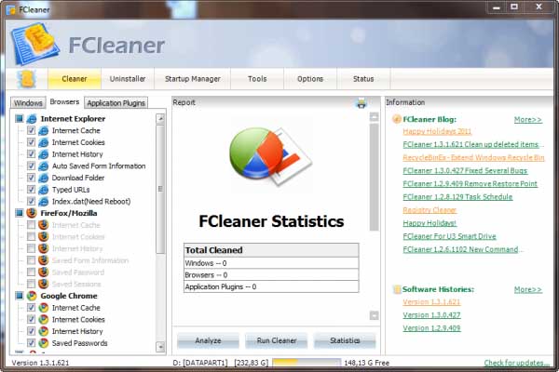Viewport: 559px width, 372px height.
Task: Open the Check for updates link
Action: pos(516,363)
